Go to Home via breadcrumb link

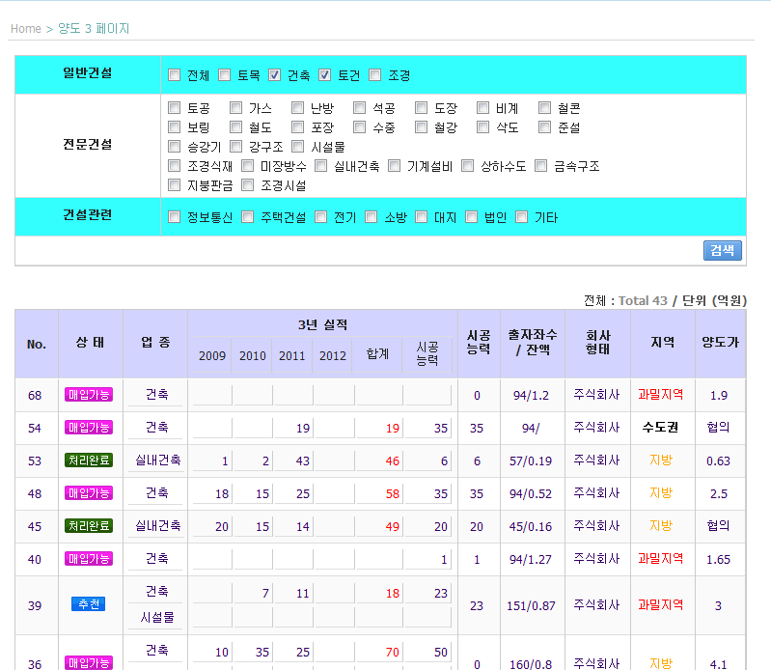point(25,29)
